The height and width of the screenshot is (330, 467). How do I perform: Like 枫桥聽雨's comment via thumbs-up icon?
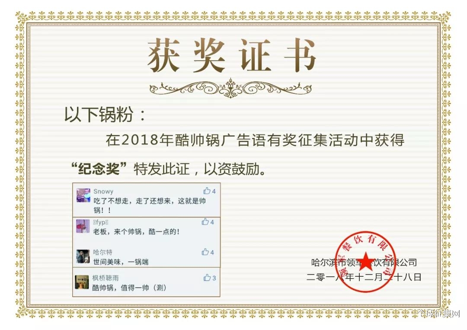coord(207,278)
